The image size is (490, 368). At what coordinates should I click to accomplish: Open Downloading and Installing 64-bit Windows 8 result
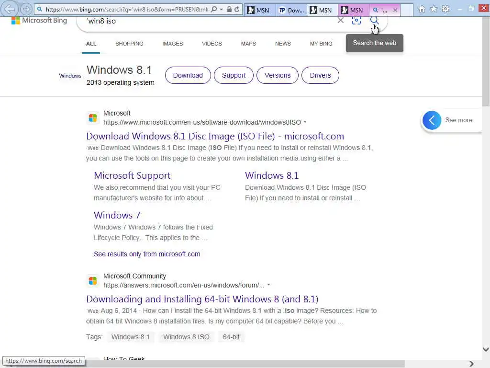(202, 299)
